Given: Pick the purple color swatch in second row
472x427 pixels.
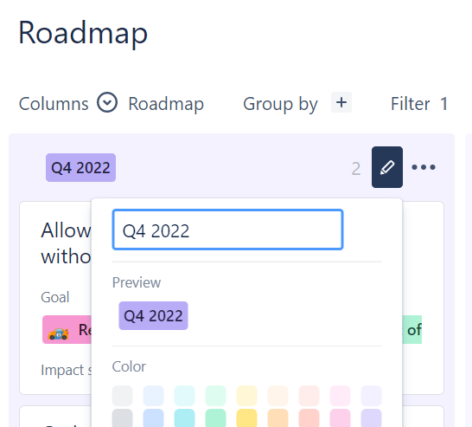Looking at the screenshot, I should point(371,418).
